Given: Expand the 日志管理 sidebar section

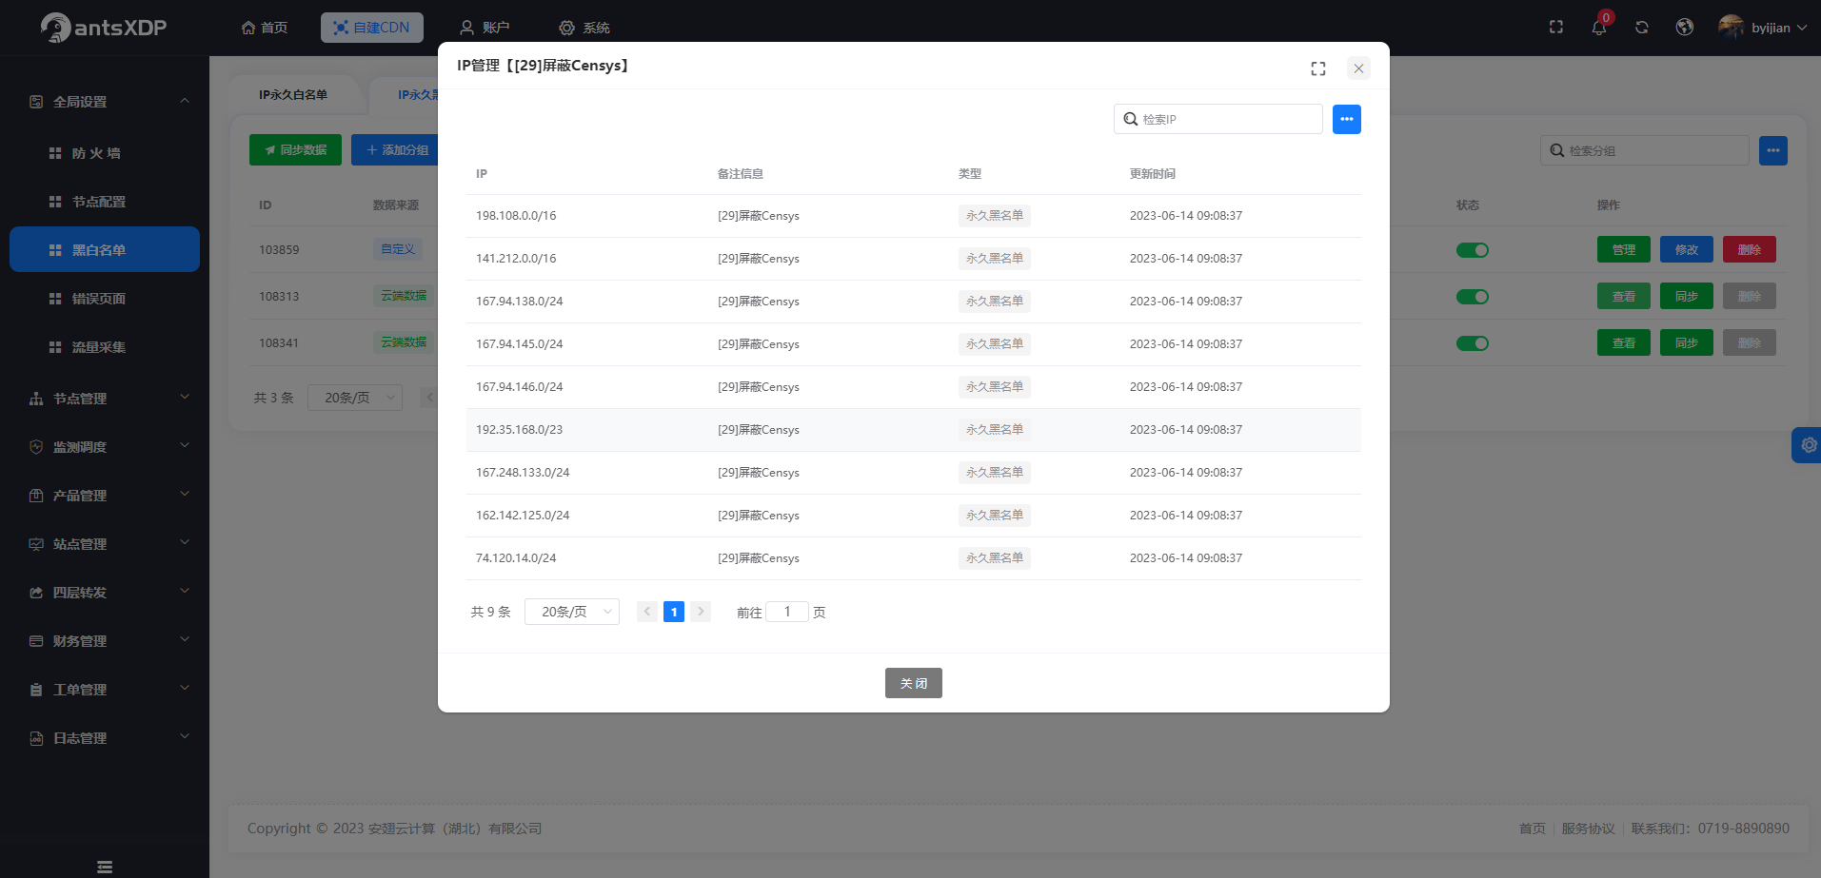Looking at the screenshot, I should click(105, 738).
